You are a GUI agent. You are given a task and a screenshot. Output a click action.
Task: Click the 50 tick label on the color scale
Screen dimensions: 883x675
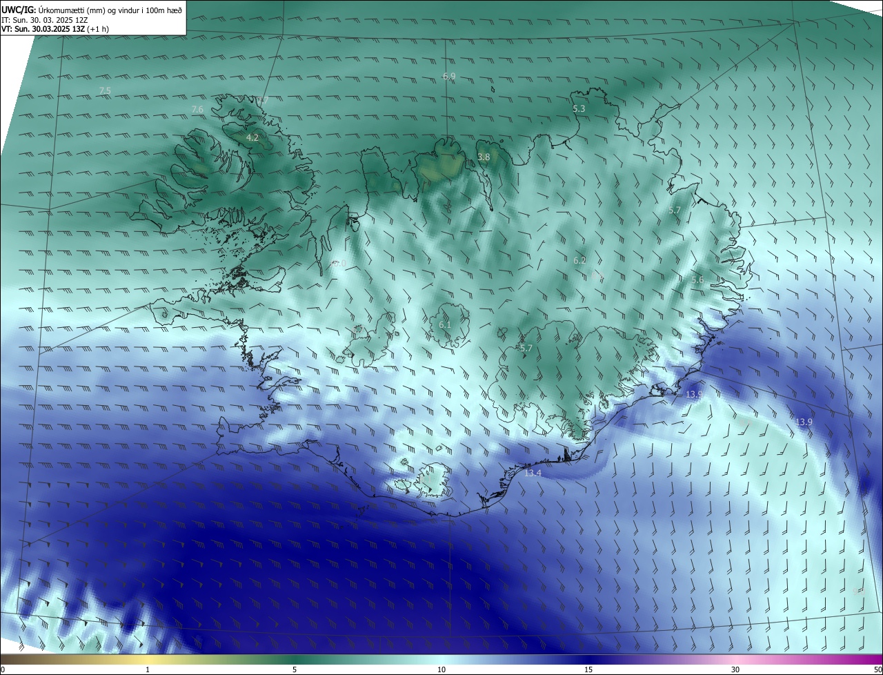(x=877, y=669)
